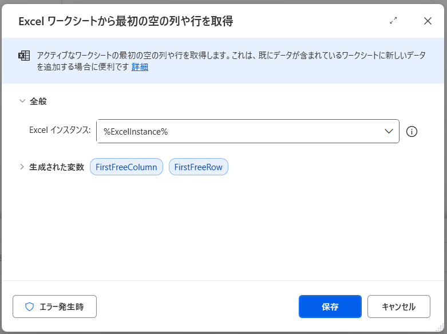This screenshot has width=447, height=334.
Task: Select the FirstFreeRow variable chip
Action: click(199, 167)
